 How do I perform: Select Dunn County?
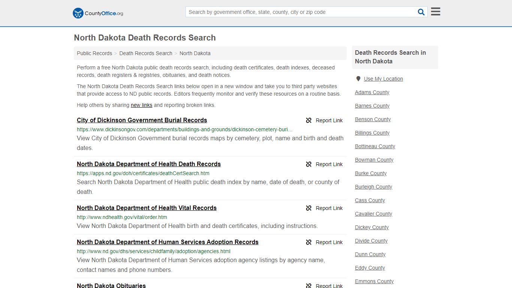pos(370,254)
